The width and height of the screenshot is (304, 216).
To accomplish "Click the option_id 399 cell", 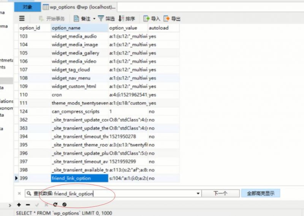I will coord(35,178).
